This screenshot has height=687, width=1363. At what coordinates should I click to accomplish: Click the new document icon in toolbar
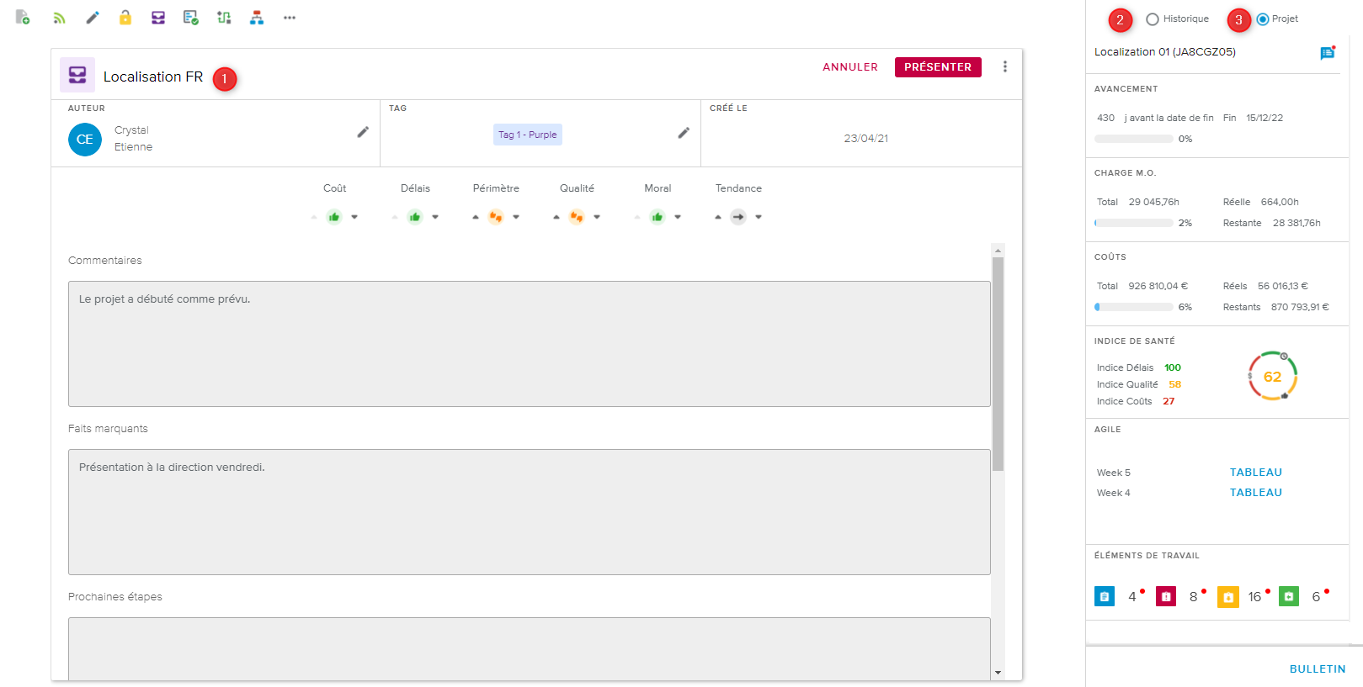pyautogui.click(x=23, y=18)
